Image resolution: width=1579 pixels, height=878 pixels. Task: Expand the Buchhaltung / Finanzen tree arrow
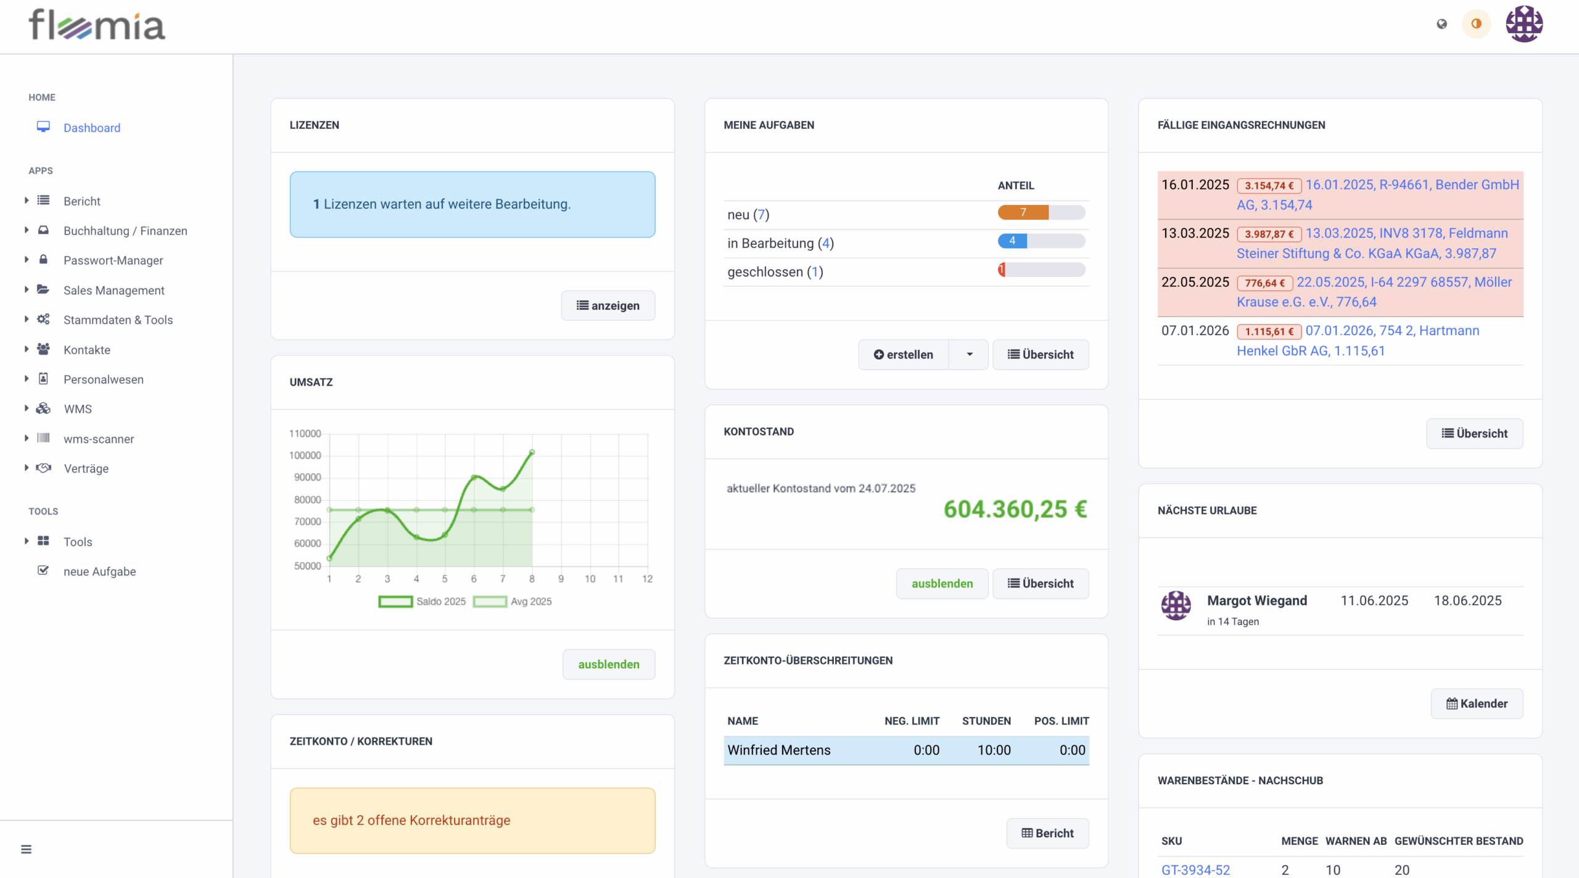(27, 230)
